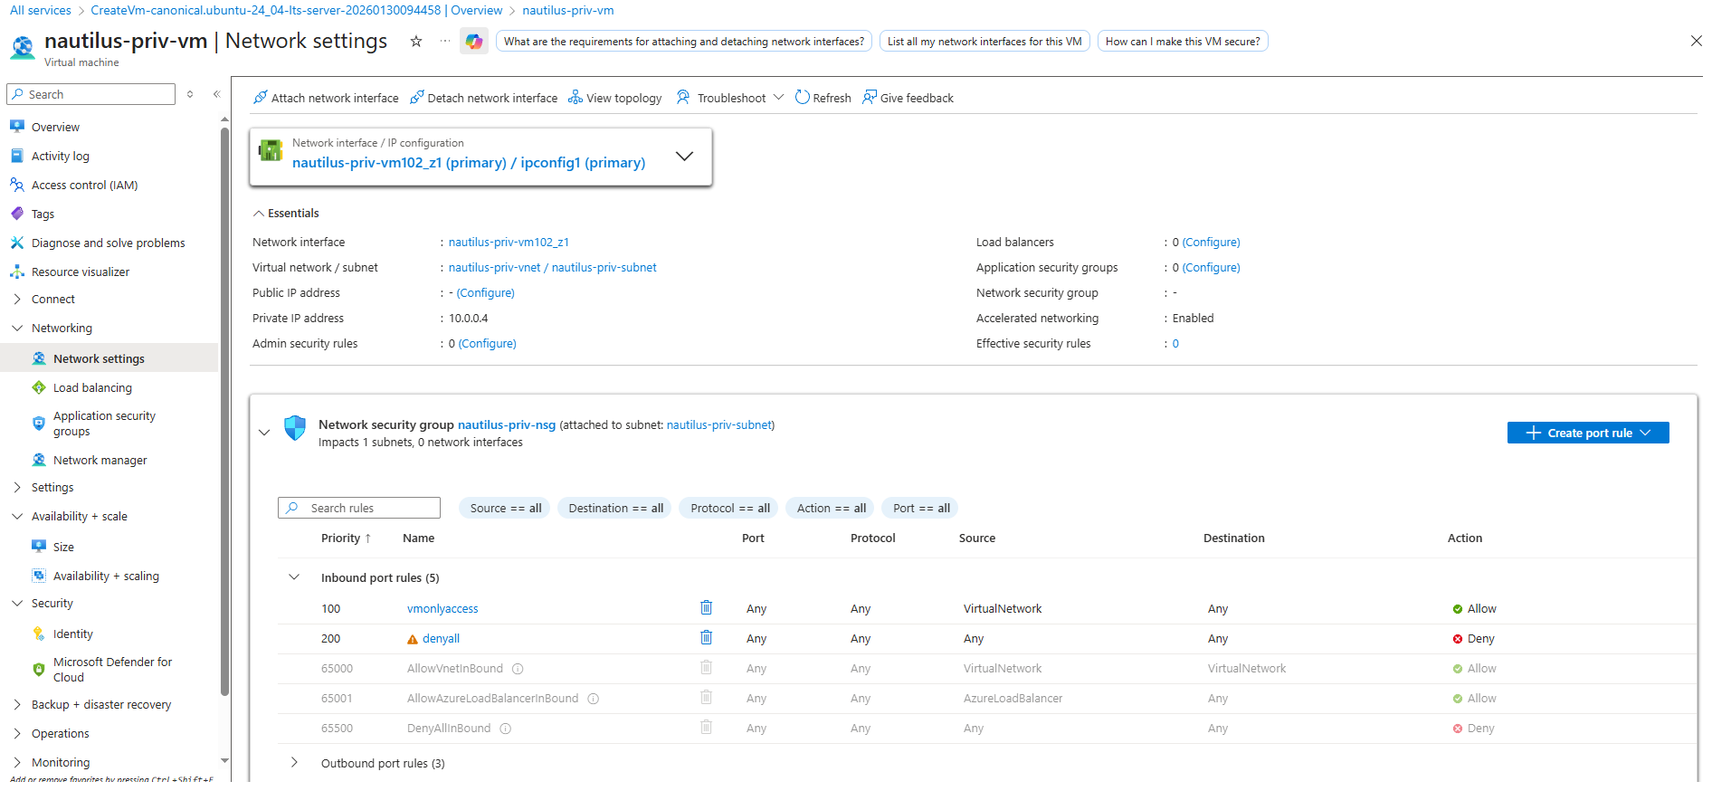Click the sidebar Search box

tap(90, 94)
